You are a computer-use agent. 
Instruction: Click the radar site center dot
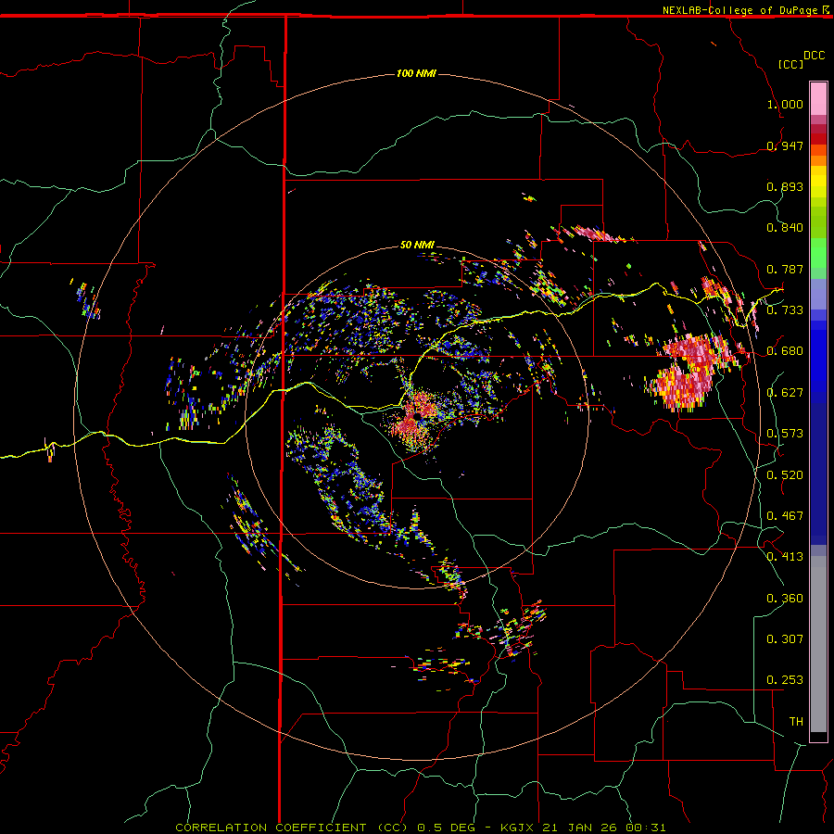418,417
